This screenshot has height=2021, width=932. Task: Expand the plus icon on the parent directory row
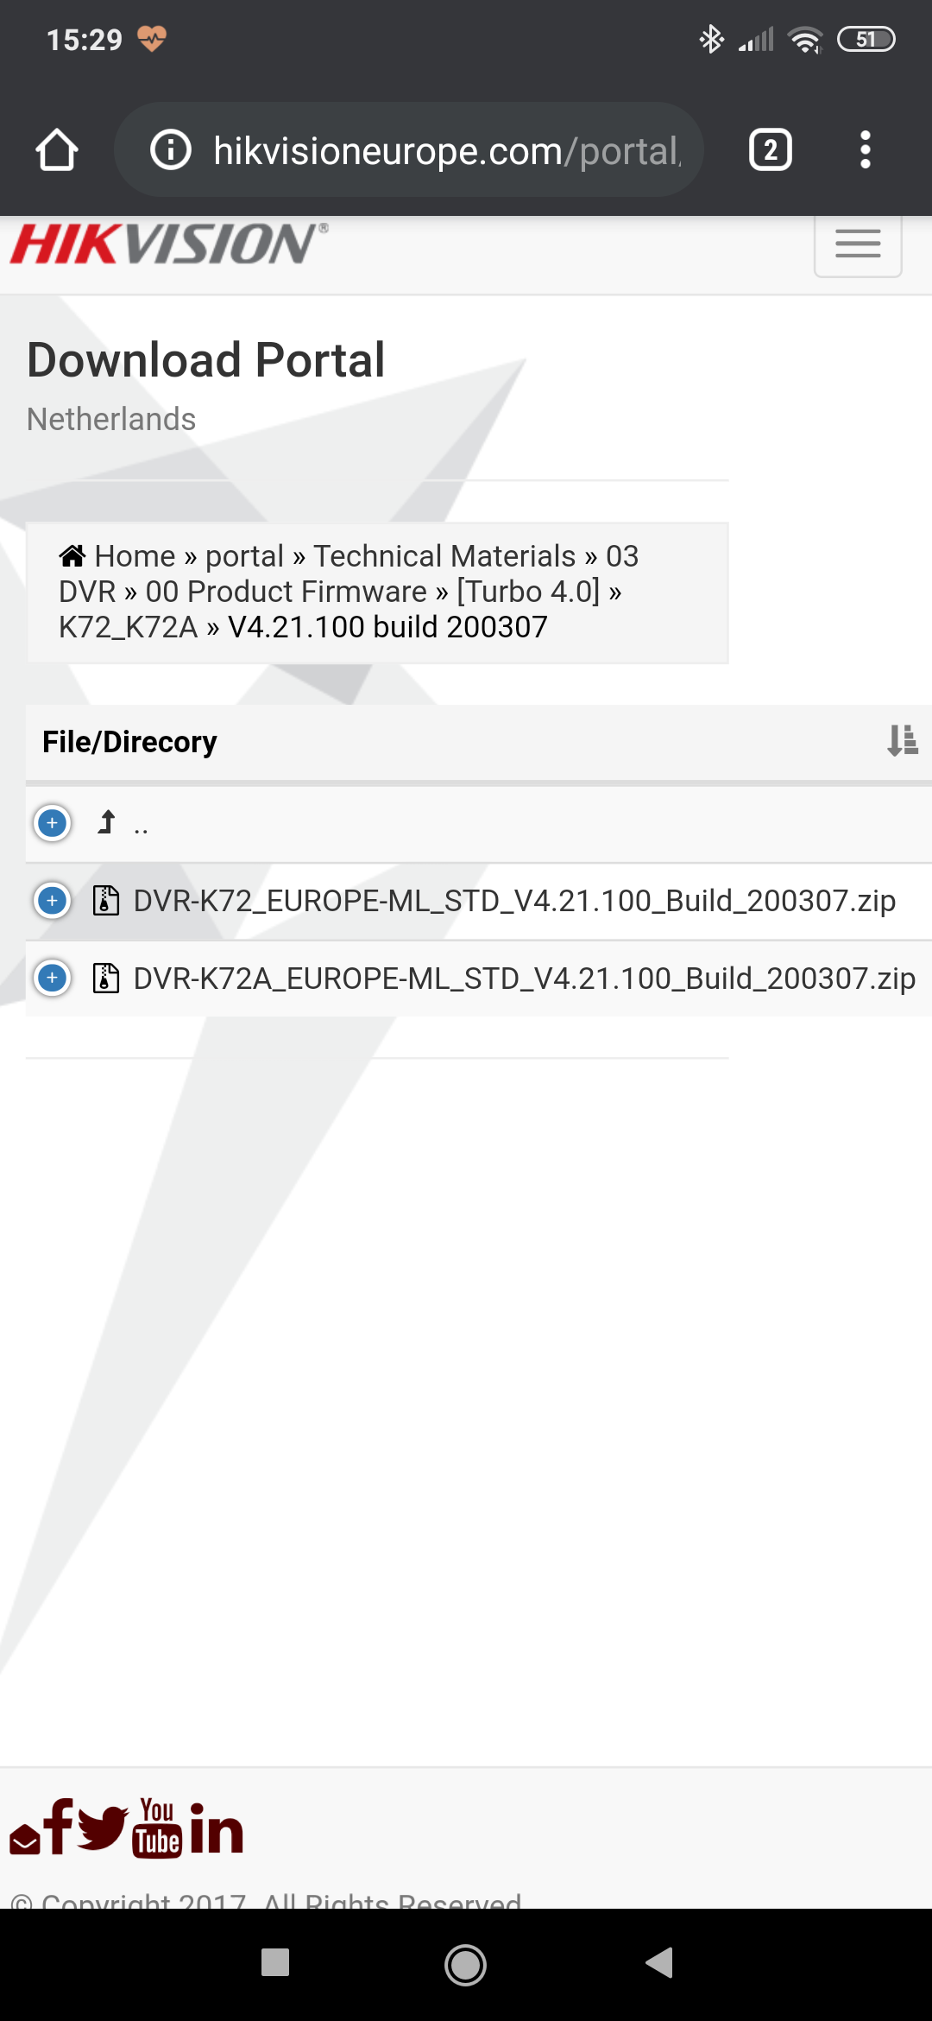pos(52,824)
